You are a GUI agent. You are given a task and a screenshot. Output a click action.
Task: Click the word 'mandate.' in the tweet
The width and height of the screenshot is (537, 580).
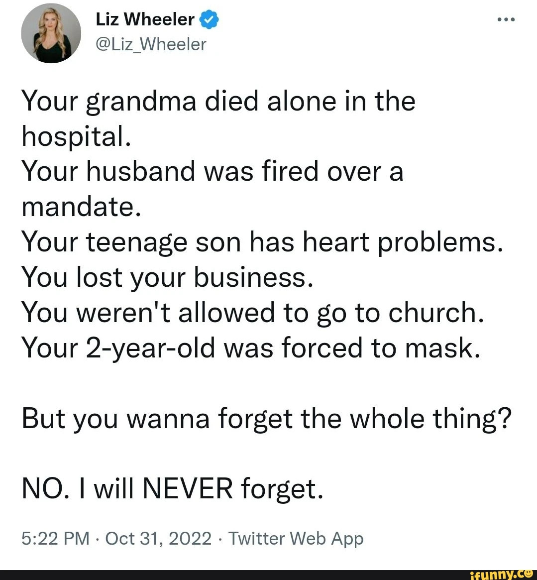point(81,207)
